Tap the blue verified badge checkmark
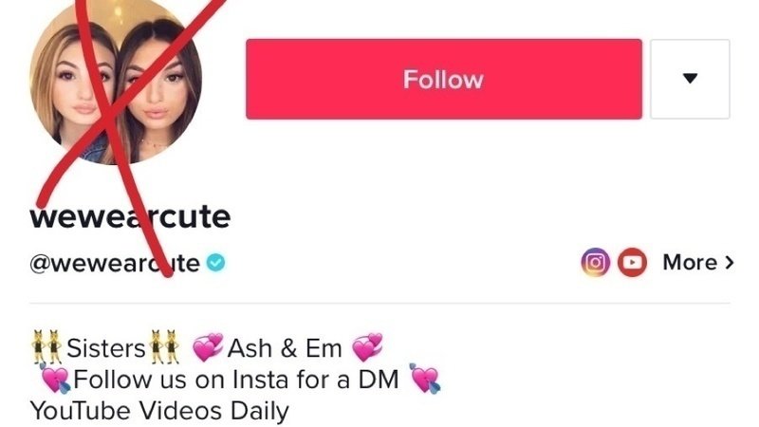This screenshot has height=427, width=759. click(x=215, y=263)
